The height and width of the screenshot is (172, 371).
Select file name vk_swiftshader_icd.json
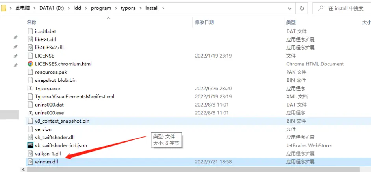tap(61, 145)
